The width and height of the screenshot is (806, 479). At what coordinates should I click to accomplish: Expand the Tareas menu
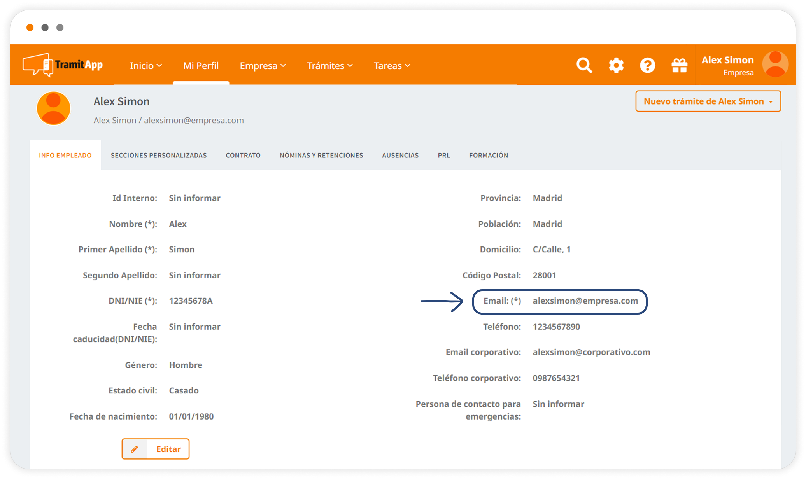click(x=392, y=66)
